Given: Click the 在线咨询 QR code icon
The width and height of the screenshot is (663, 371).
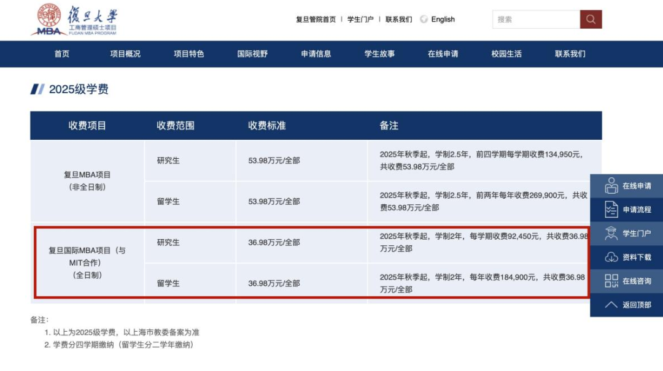Looking at the screenshot, I should 611,281.
